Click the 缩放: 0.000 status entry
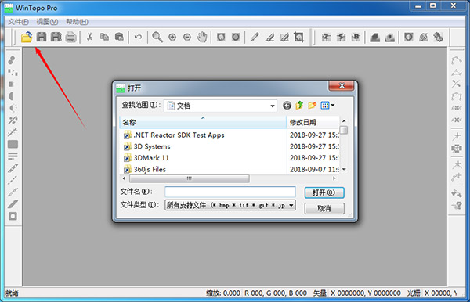Screen dimensions: 470x302 [223, 293]
